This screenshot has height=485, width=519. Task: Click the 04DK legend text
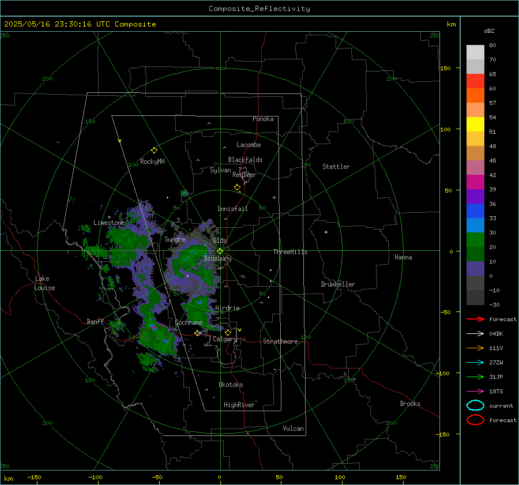click(496, 334)
